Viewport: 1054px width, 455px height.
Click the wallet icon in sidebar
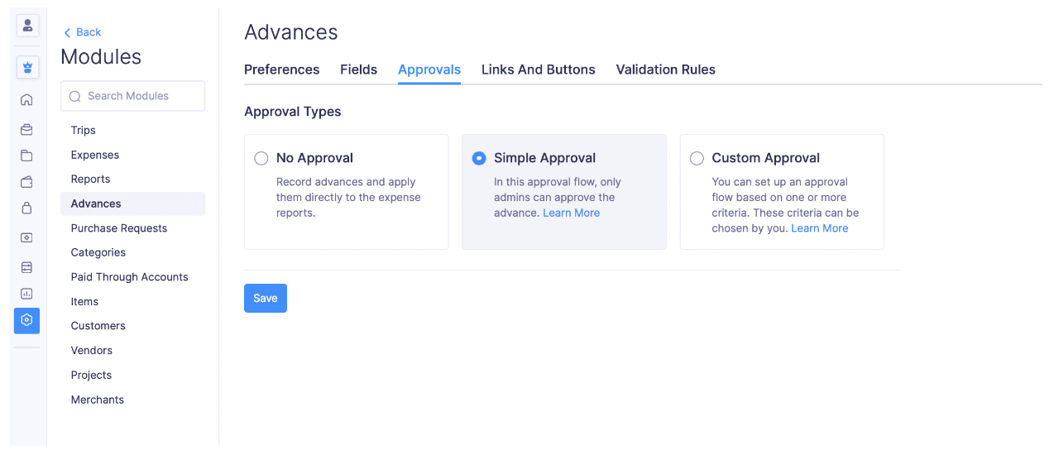point(26,182)
